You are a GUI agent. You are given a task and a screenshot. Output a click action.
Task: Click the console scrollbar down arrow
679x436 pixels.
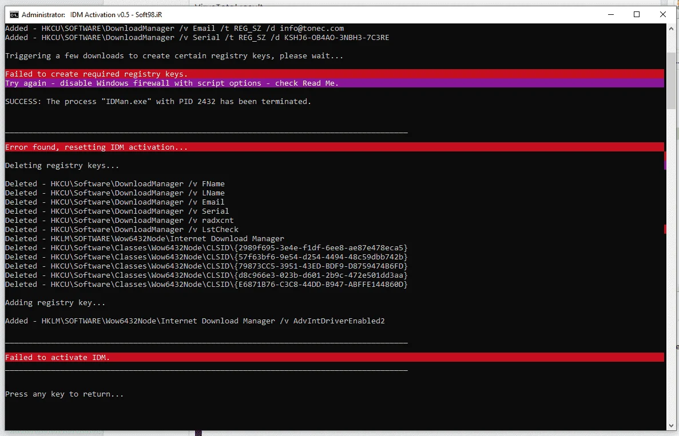click(671, 426)
